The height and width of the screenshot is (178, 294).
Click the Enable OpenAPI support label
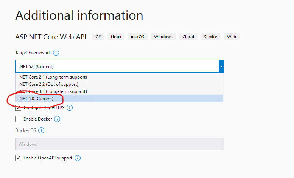(48, 158)
